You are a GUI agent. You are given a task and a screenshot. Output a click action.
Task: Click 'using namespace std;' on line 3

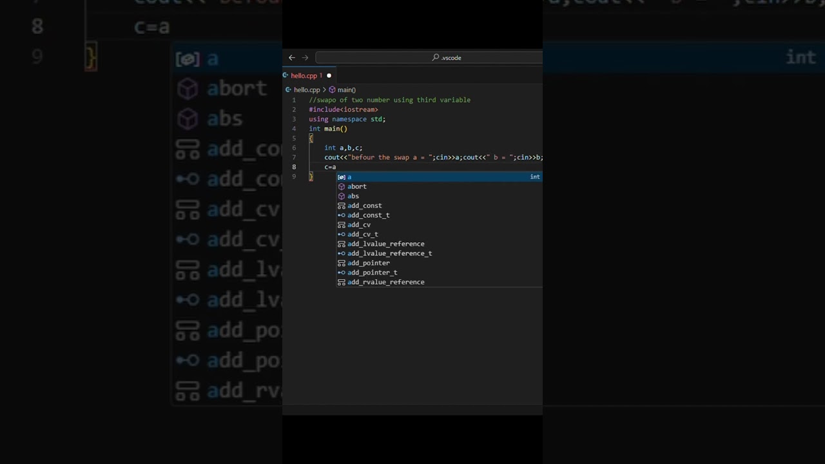coord(347,119)
